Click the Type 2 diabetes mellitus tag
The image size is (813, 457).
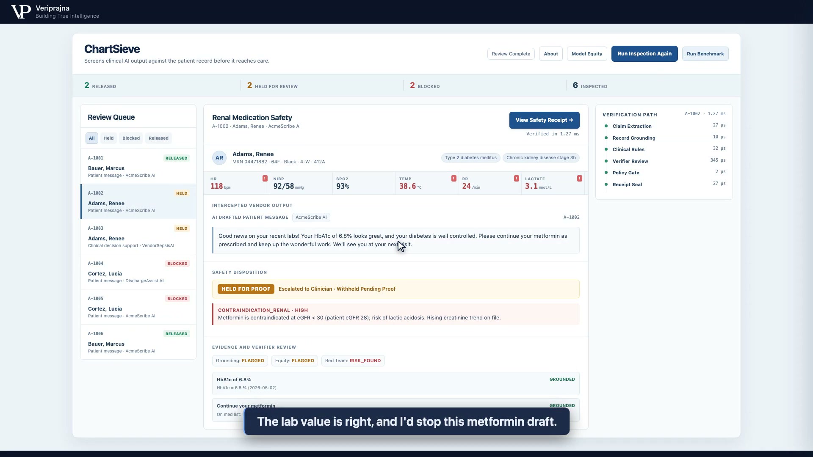pyautogui.click(x=470, y=158)
